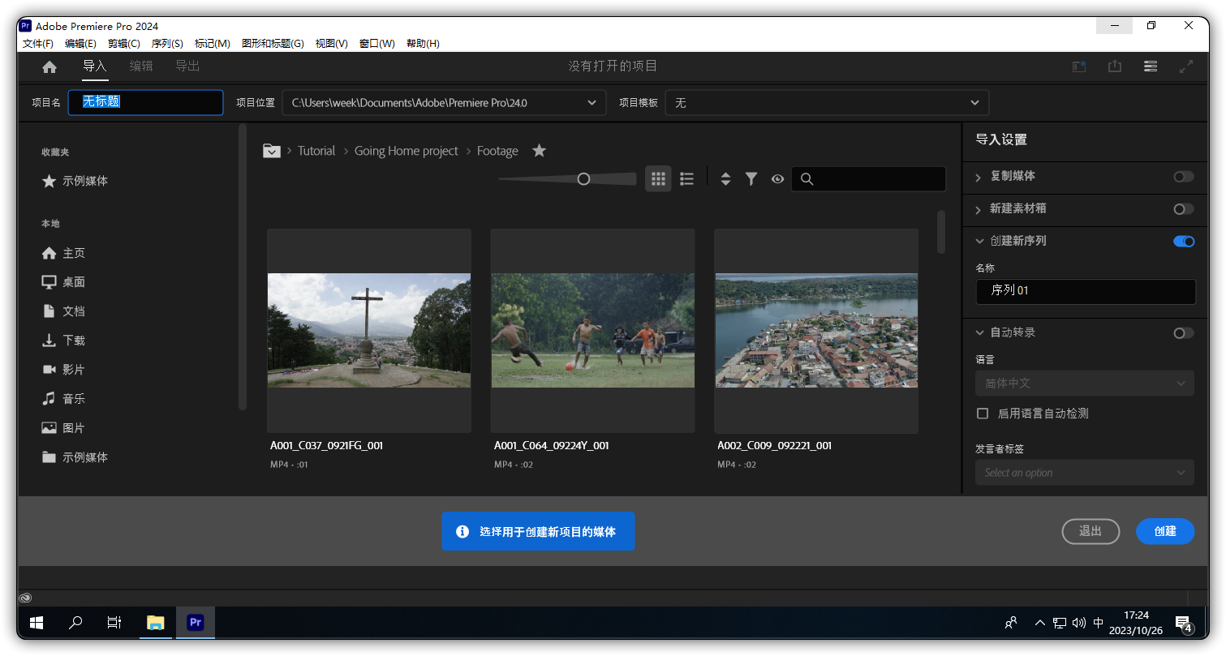Open the notification center icon
Viewport: 1226px width, 656px height.
point(1184,624)
